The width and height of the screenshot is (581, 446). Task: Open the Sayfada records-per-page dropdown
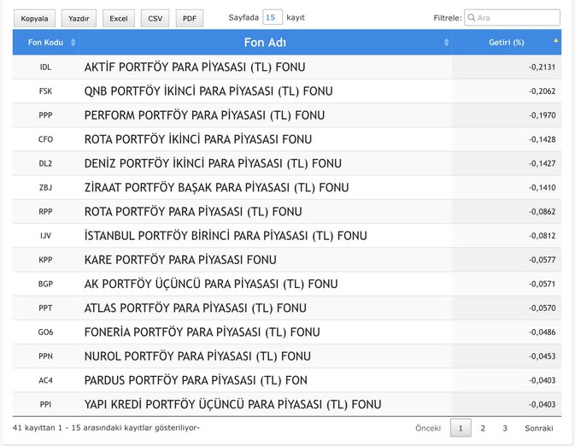click(273, 17)
